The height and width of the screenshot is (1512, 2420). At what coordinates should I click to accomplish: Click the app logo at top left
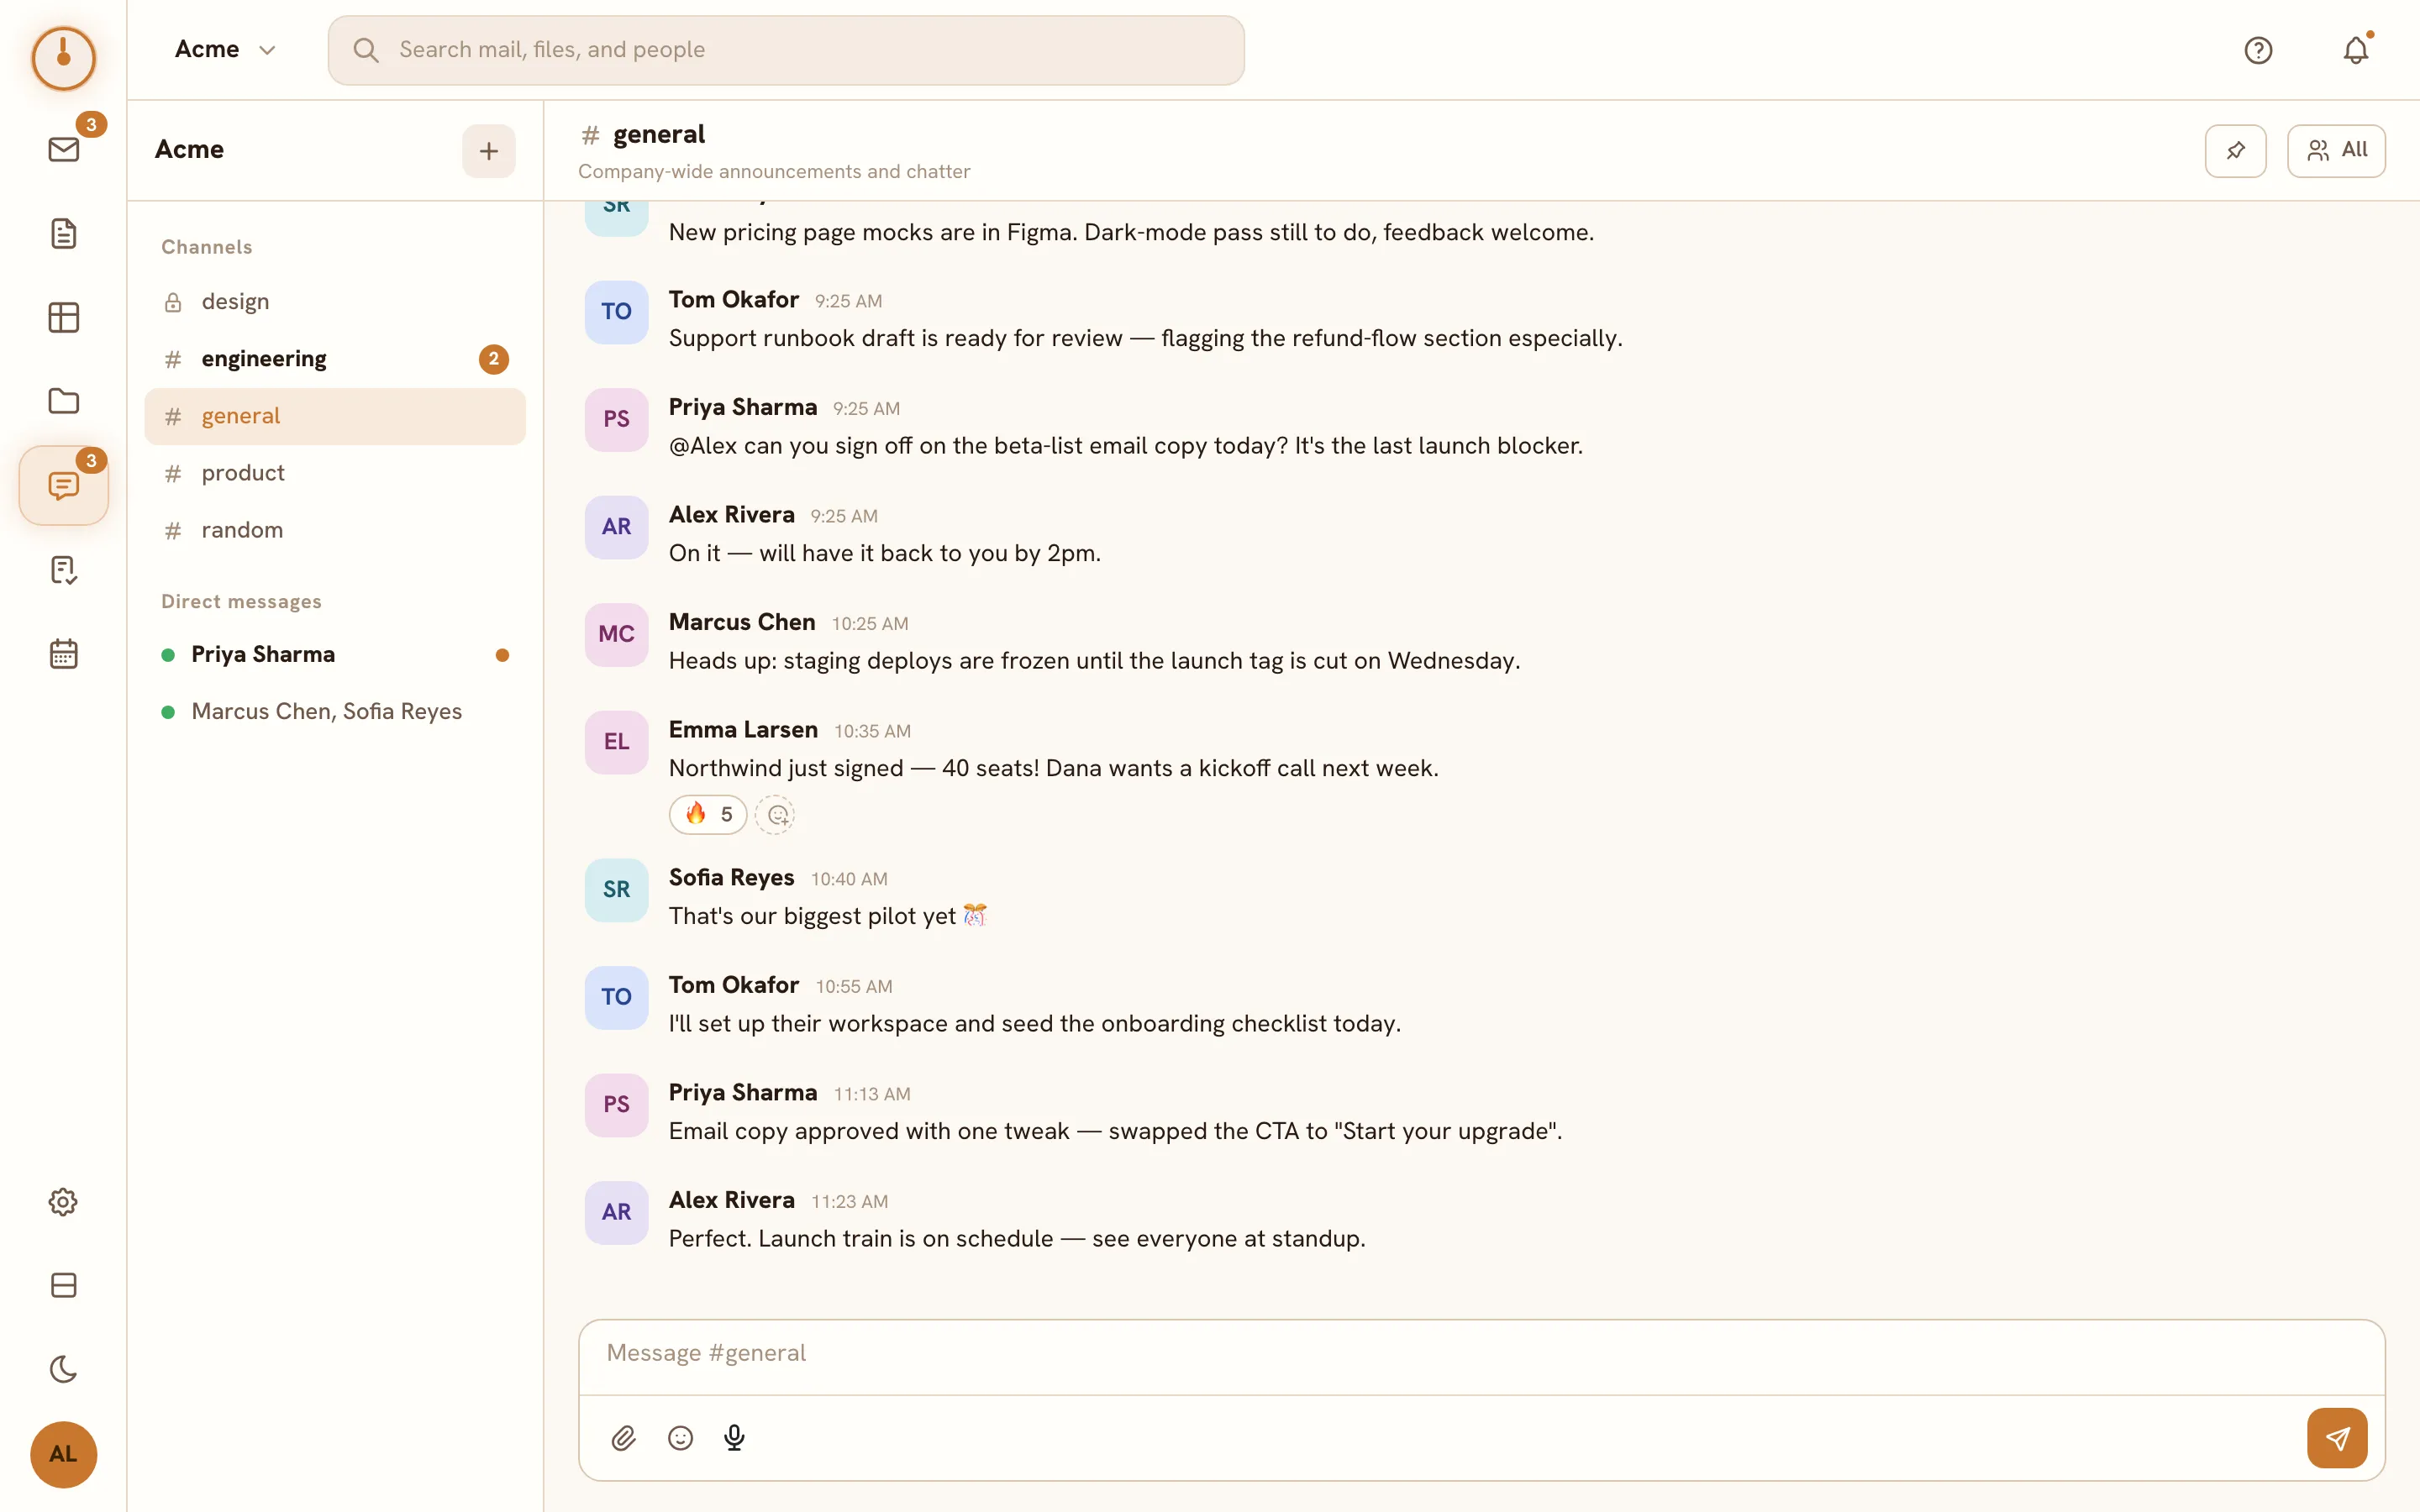click(x=63, y=58)
